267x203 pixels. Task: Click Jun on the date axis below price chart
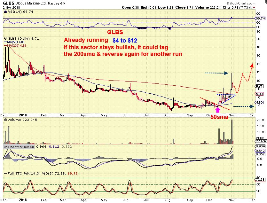(126, 115)
